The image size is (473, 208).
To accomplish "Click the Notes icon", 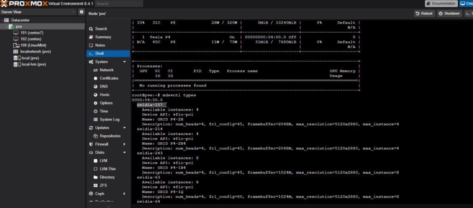I will (91, 45).
